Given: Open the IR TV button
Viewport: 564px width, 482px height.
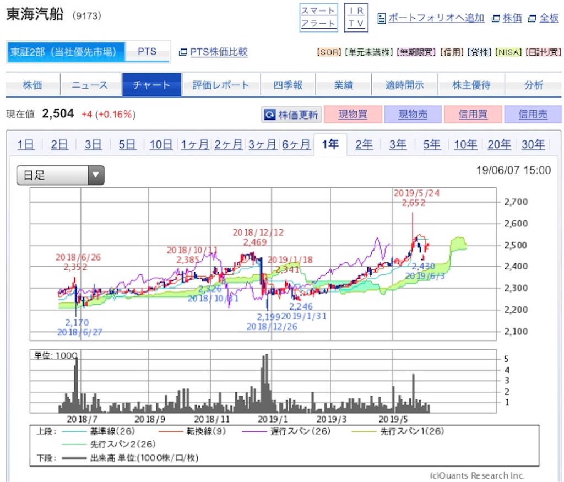Looking at the screenshot, I should 356,18.
